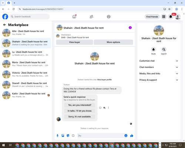Send quick response 'Yes, are you interested?'
185x148 pixels.
pyautogui.click(x=80, y=105)
